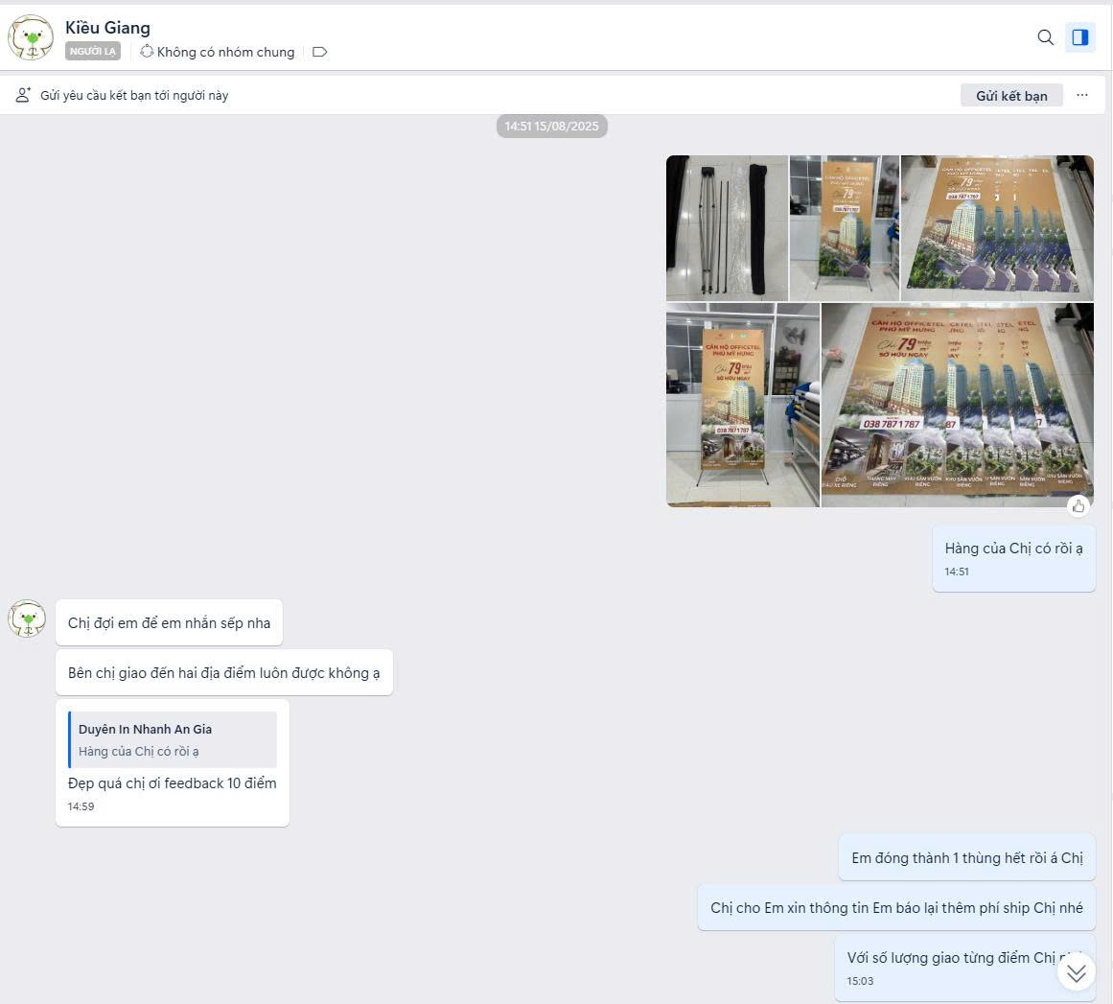1113x1004 pixels.
Task: Open the banner stand parts photo thumbnail
Action: tap(727, 228)
